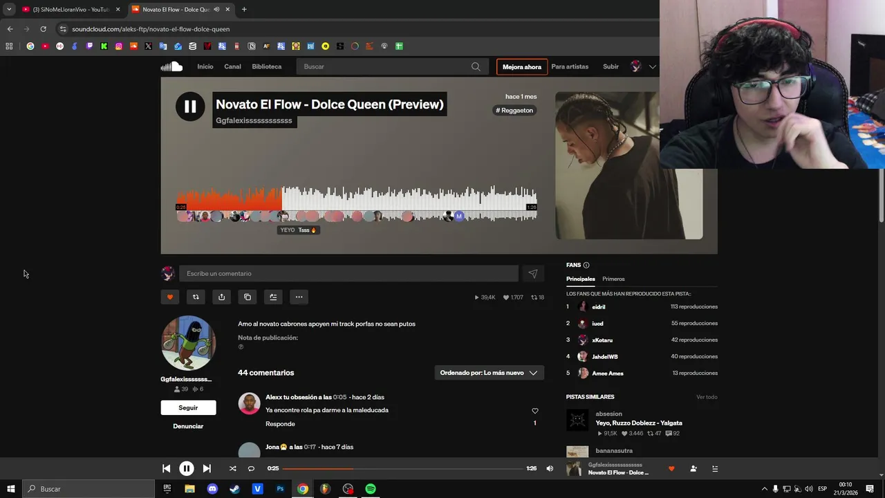Pause playback from the bottom player bar
Screen dimensions: 885x498
pos(187,468)
